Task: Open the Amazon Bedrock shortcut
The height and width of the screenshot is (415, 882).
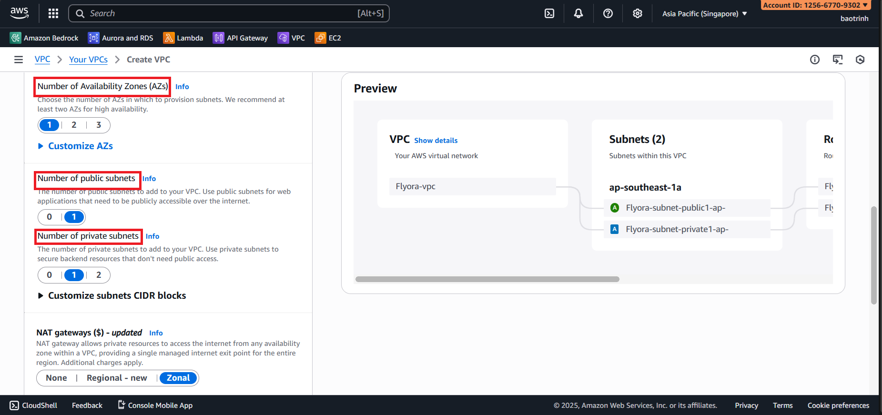Action: pos(44,38)
